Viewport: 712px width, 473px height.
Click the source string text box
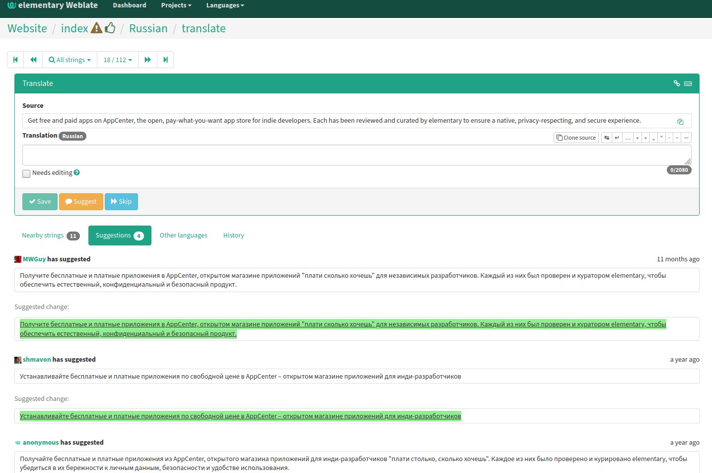pyautogui.click(x=356, y=121)
